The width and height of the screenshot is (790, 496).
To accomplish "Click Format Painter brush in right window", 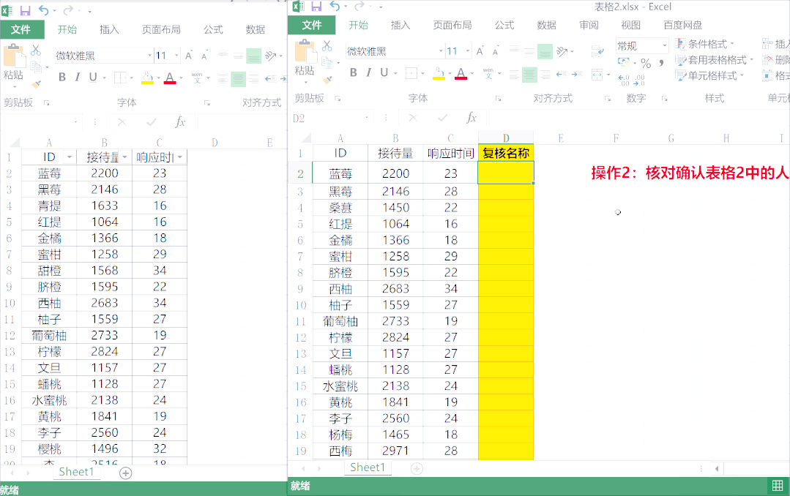I will [x=327, y=80].
